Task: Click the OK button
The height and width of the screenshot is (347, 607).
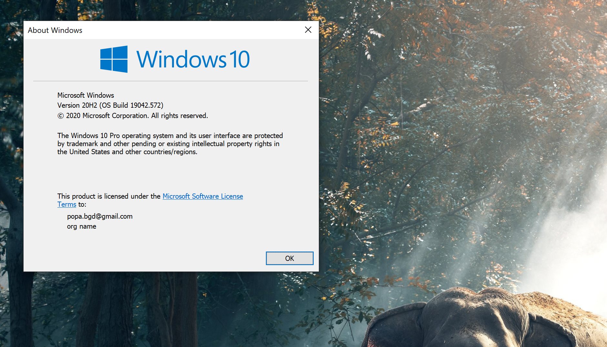Action: pos(289,258)
